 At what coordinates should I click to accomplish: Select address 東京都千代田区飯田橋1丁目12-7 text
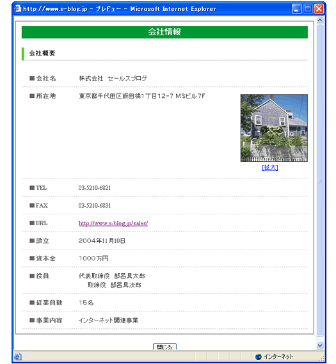click(142, 96)
